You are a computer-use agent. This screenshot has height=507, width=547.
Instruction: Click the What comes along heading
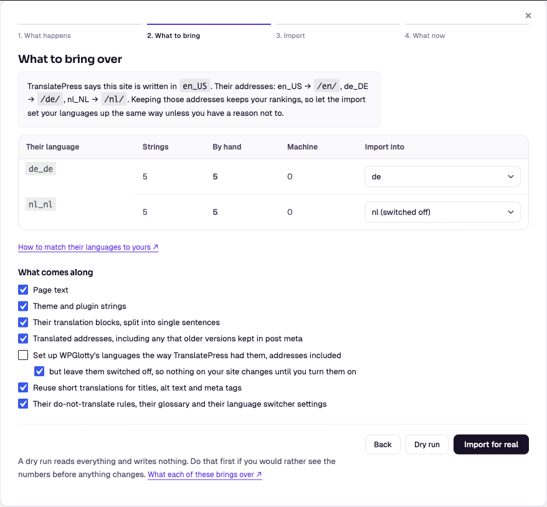click(55, 272)
